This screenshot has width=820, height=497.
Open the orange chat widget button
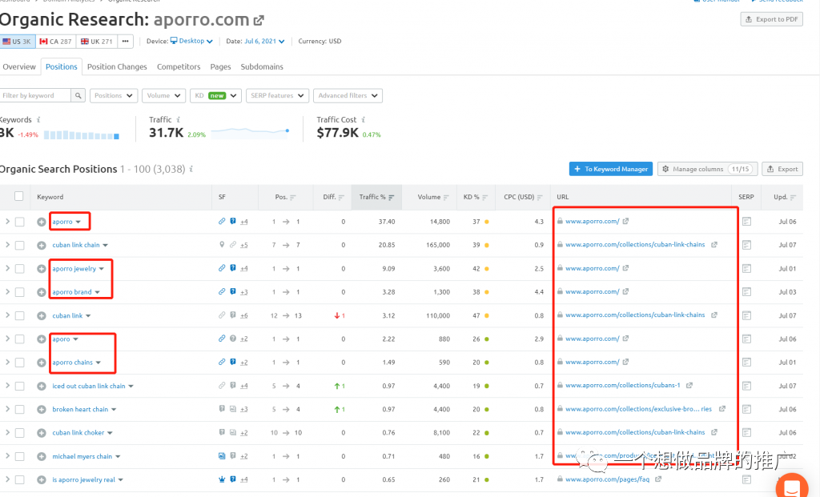(792, 487)
